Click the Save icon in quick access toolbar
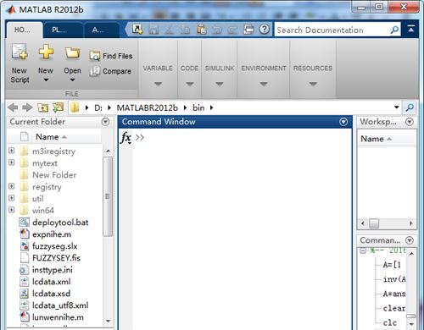Screen dimensions: 424x330 click(153, 30)
